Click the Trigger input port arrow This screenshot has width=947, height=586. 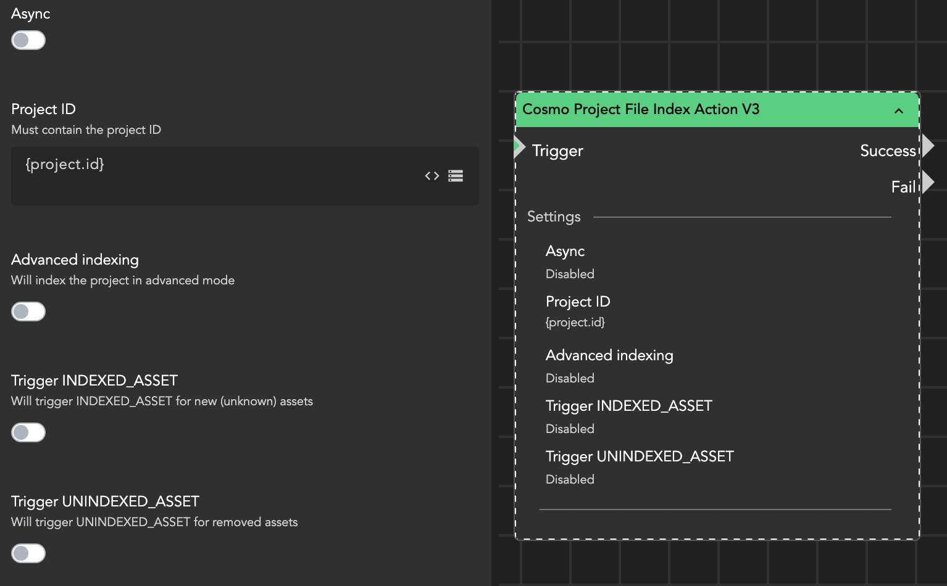(519, 148)
